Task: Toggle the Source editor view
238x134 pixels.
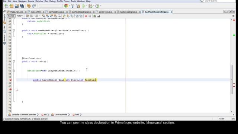Action: (x=11, y=16)
